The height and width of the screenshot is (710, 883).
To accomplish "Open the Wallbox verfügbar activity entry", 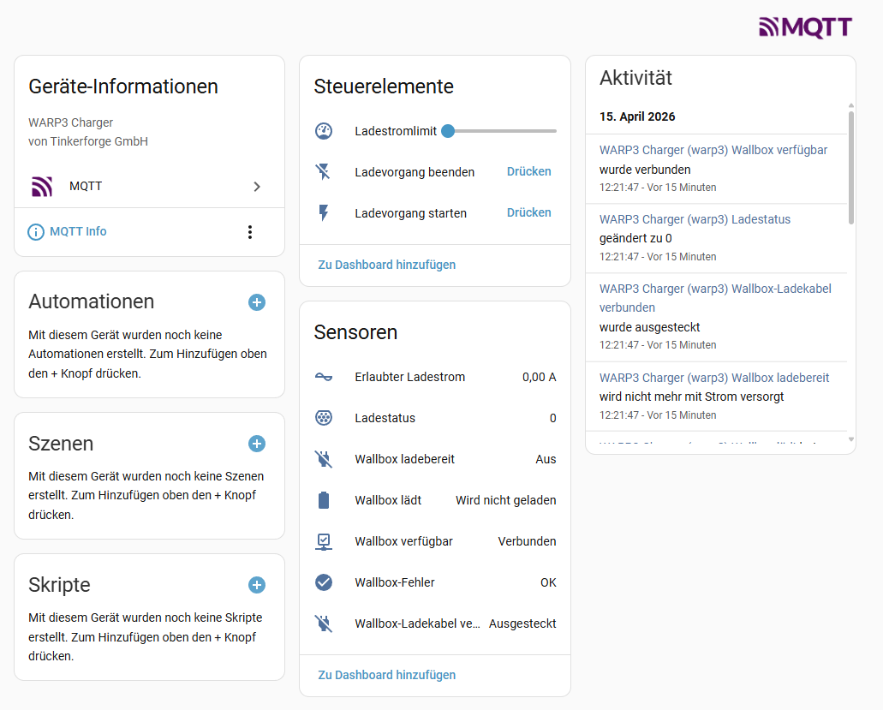I will click(713, 150).
